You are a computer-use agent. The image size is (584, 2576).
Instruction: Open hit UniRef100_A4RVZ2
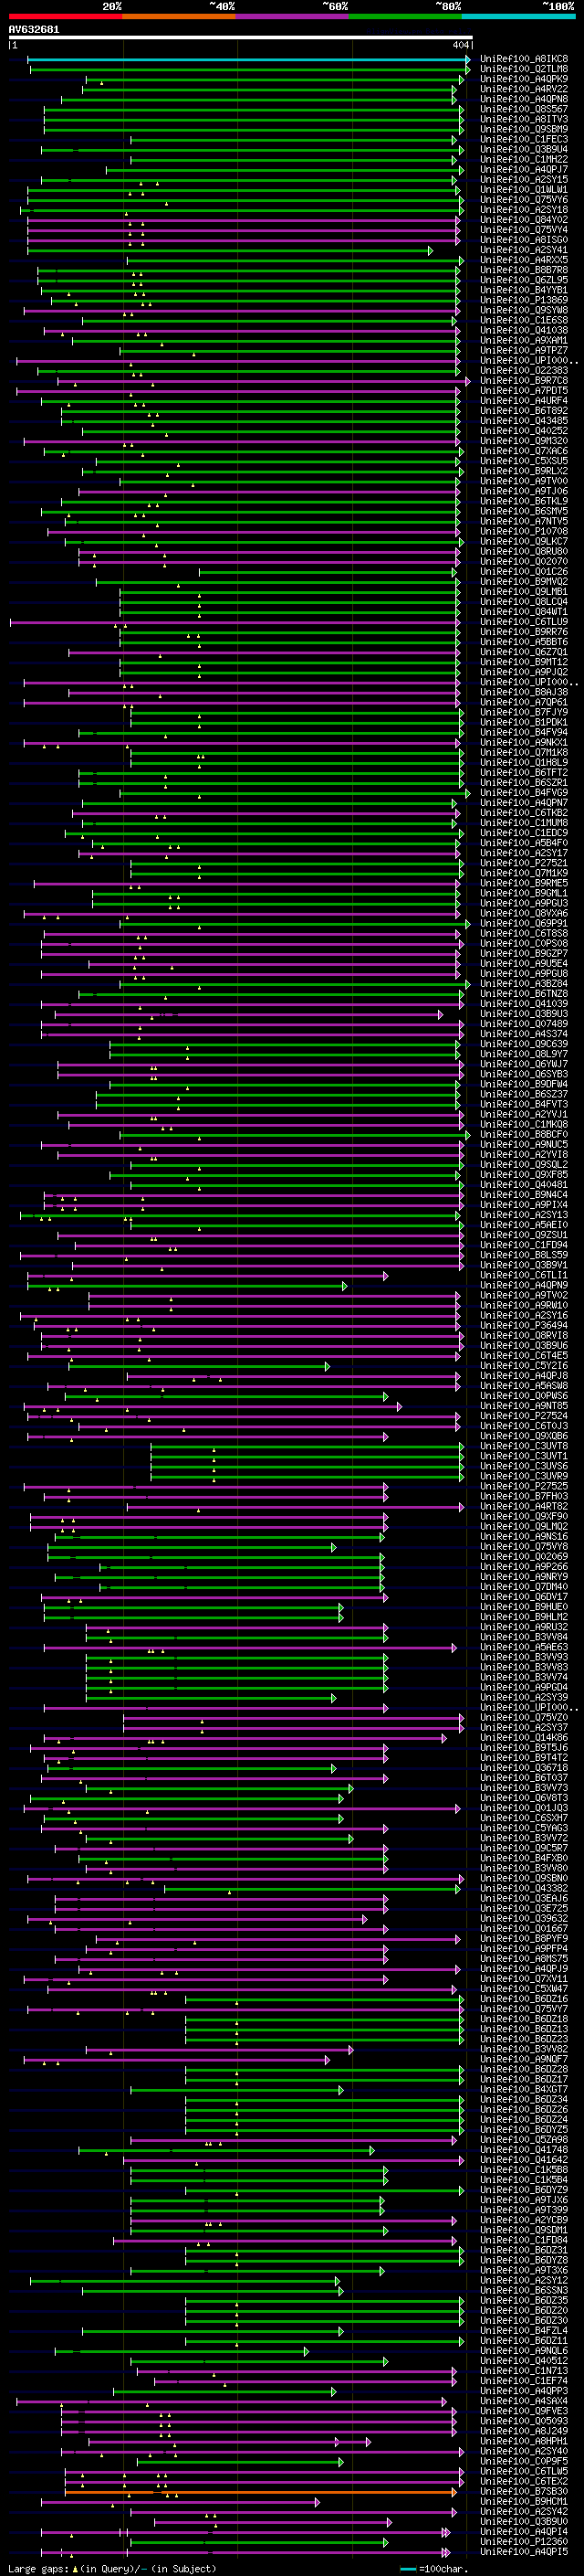(x=523, y=89)
